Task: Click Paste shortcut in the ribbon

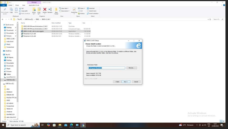Action: pyautogui.click(x=25, y=13)
